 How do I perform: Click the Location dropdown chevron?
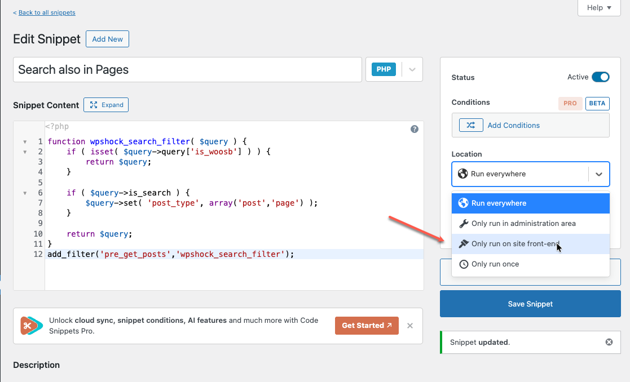click(598, 174)
